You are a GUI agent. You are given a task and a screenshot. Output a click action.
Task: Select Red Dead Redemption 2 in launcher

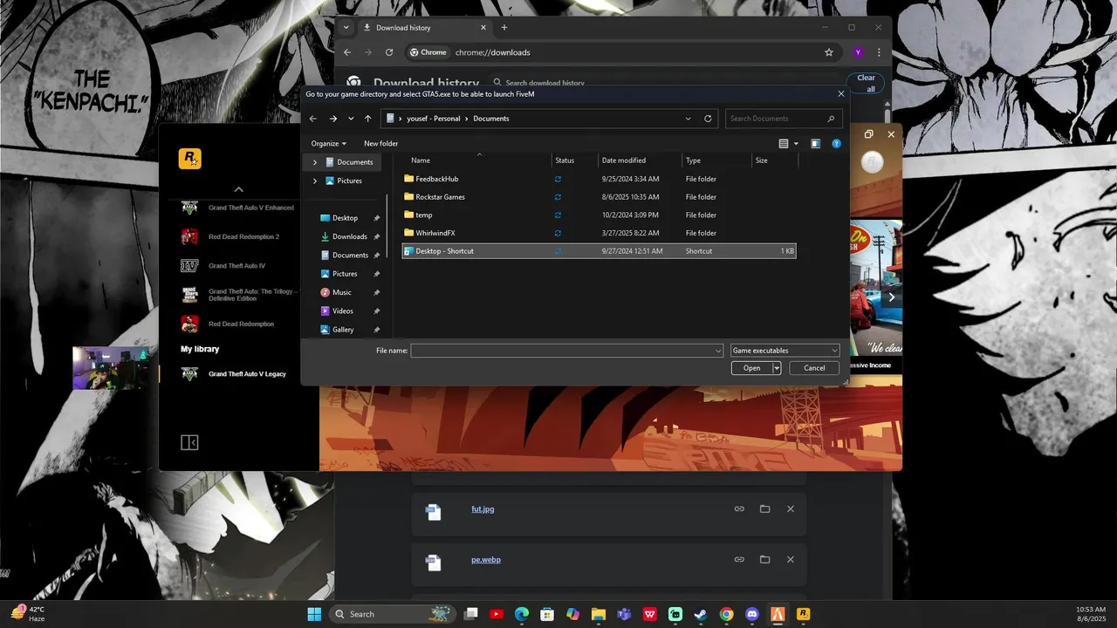230,236
